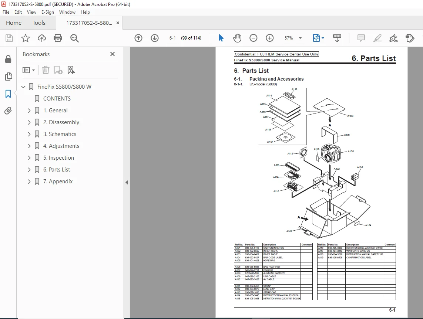The height and width of the screenshot is (319, 423).
Task: Go to next page arrow
Action: coord(155,38)
